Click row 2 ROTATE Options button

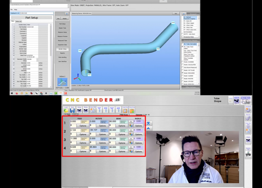click(102, 134)
